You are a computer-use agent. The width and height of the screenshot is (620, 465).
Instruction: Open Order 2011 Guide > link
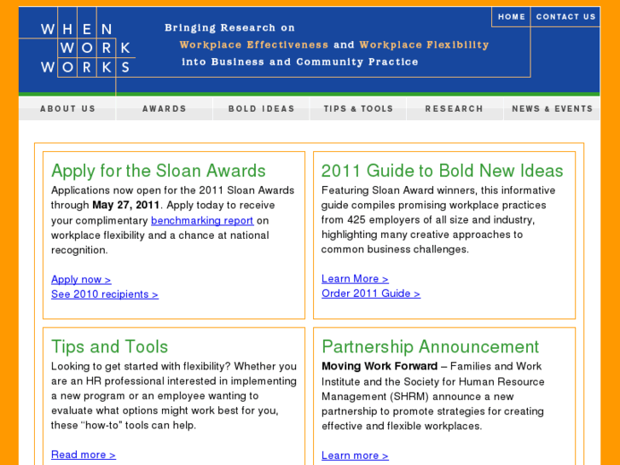coord(371,294)
